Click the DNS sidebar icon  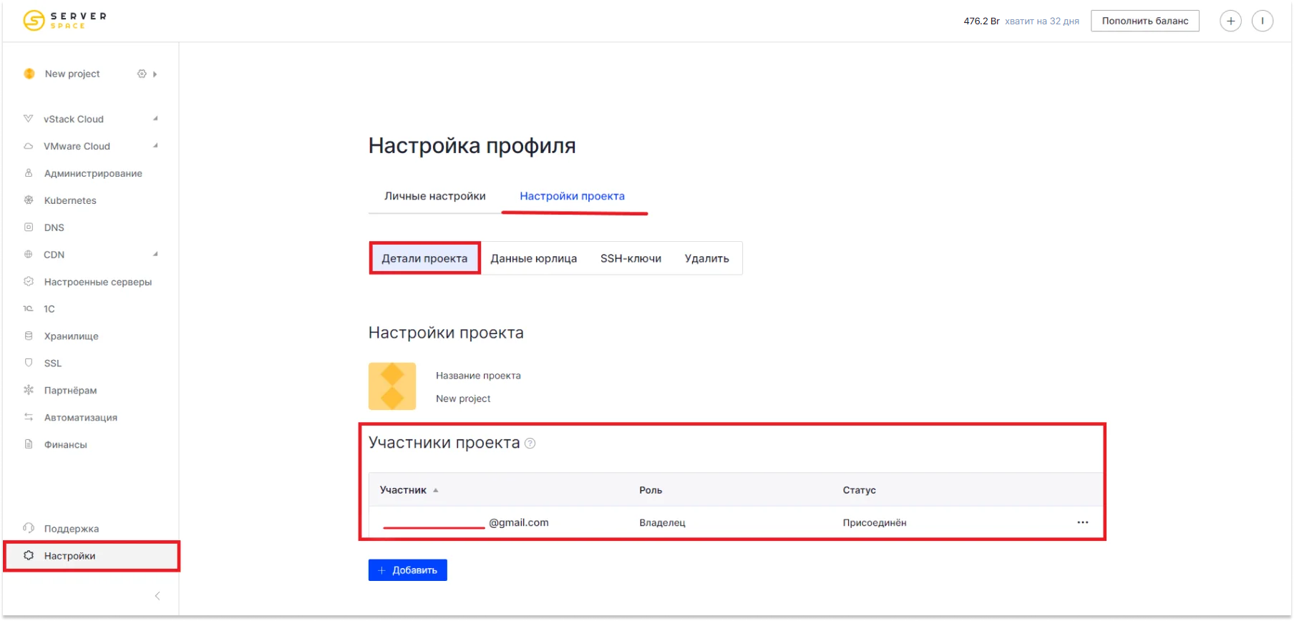tap(29, 228)
